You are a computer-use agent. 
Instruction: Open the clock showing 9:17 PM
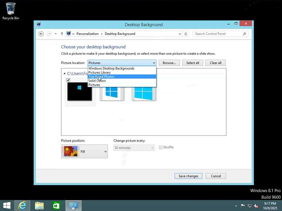(270, 206)
